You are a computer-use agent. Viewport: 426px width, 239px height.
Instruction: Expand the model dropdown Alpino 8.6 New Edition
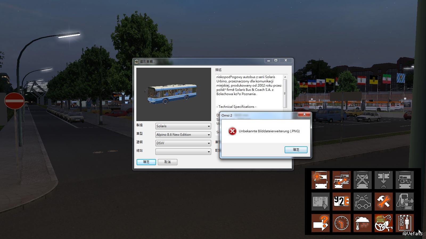pos(183,135)
